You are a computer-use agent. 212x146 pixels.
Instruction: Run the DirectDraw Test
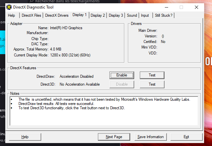coord(152,75)
